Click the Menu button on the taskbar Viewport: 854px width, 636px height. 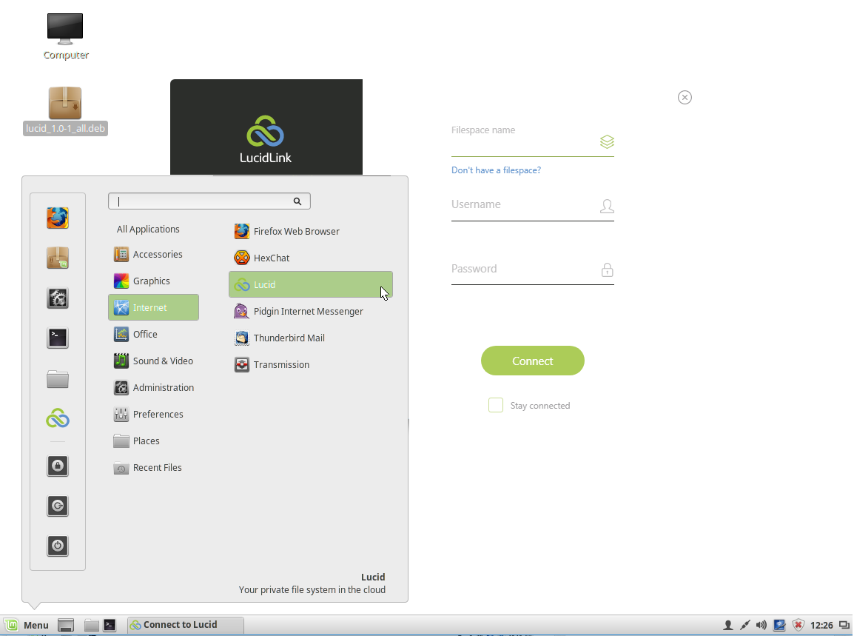click(27, 625)
